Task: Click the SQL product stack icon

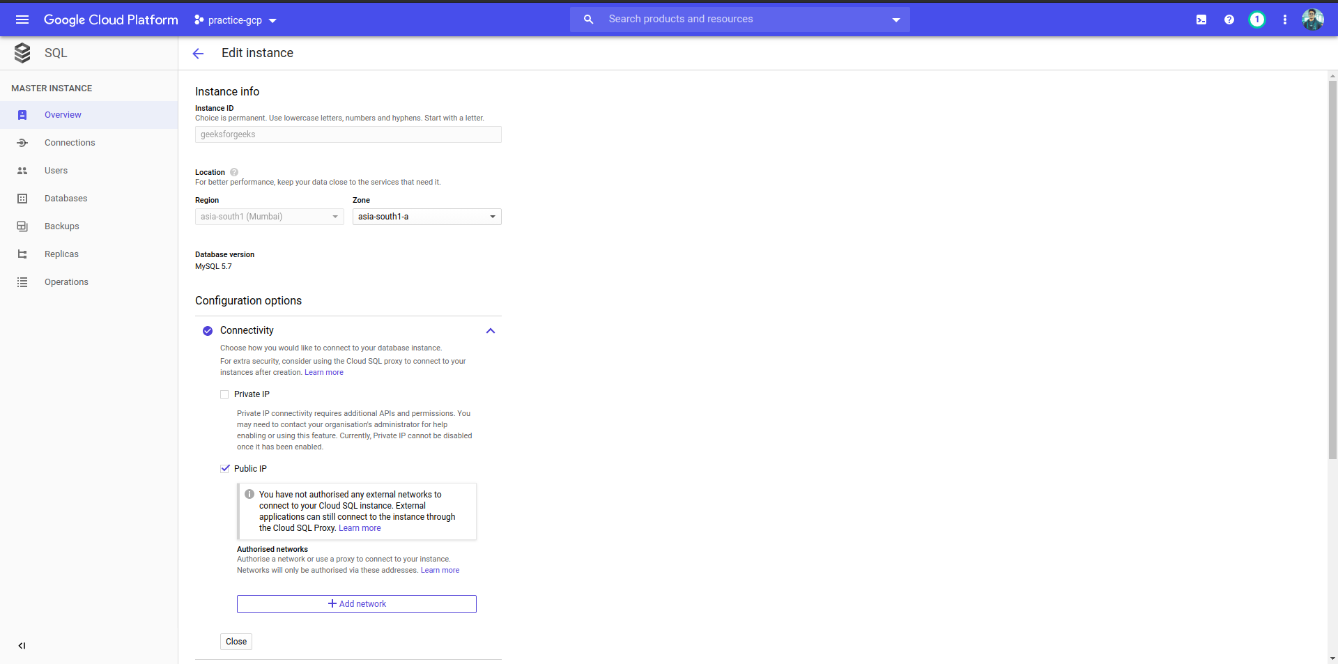Action: click(22, 53)
